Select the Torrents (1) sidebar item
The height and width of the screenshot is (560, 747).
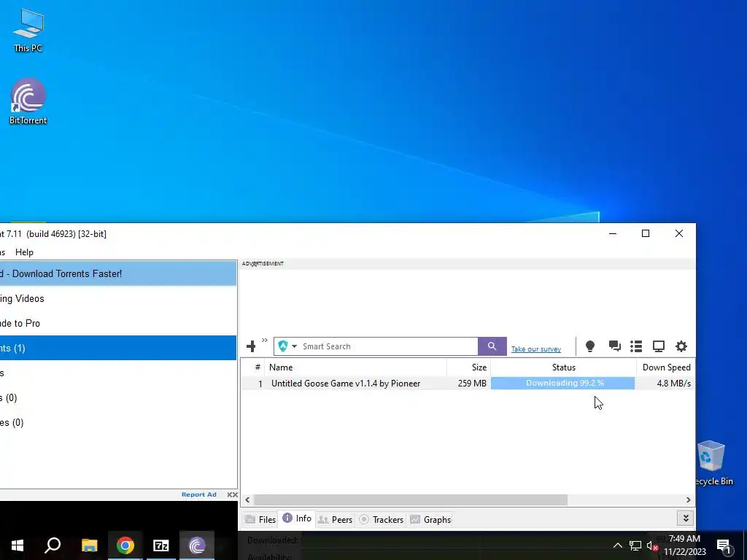[118, 348]
